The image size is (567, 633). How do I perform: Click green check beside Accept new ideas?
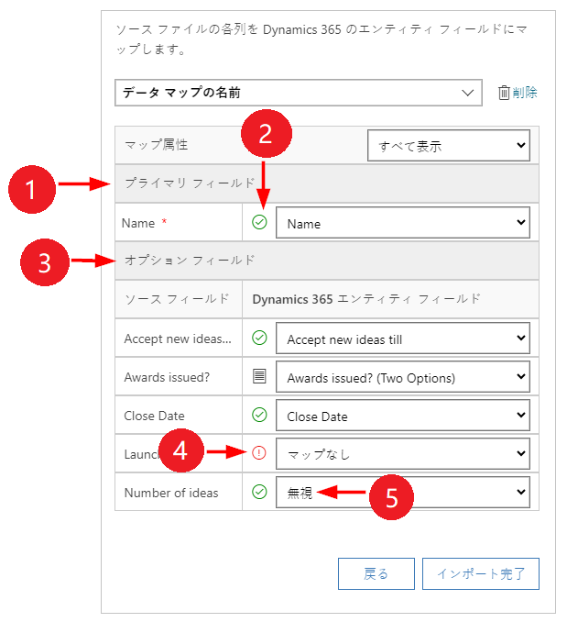259,339
